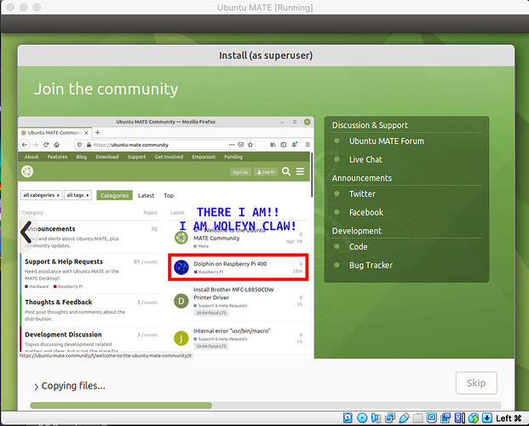Open the Live Chat link
The height and width of the screenshot is (426, 529).
pyautogui.click(x=365, y=159)
